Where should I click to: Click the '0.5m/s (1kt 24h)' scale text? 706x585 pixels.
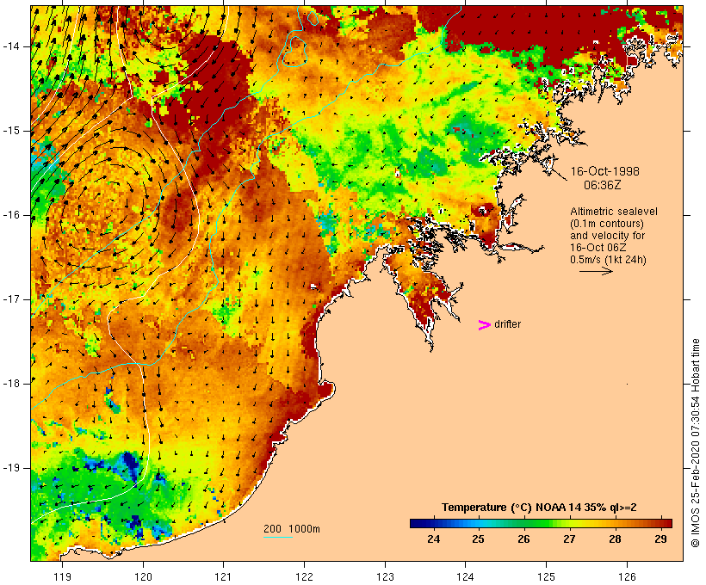click(608, 260)
